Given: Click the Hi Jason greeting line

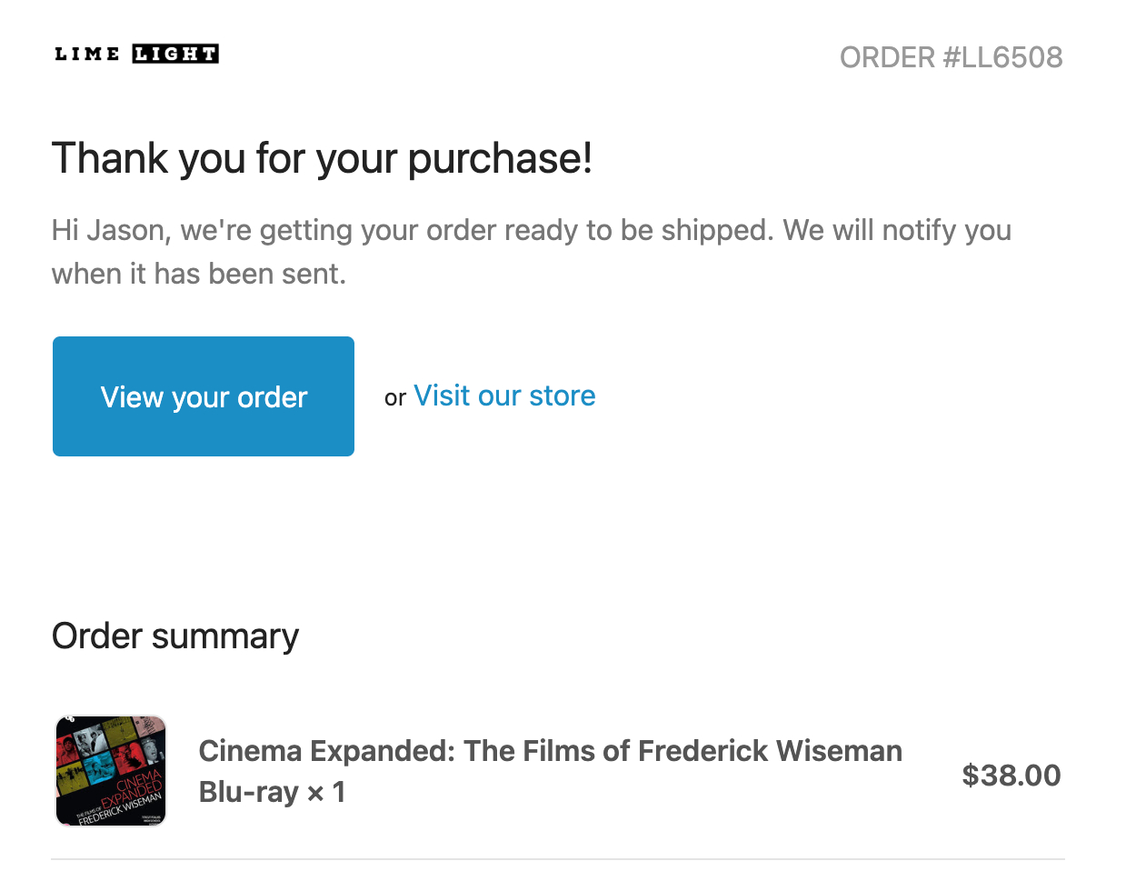Looking at the screenshot, I should pos(531,230).
